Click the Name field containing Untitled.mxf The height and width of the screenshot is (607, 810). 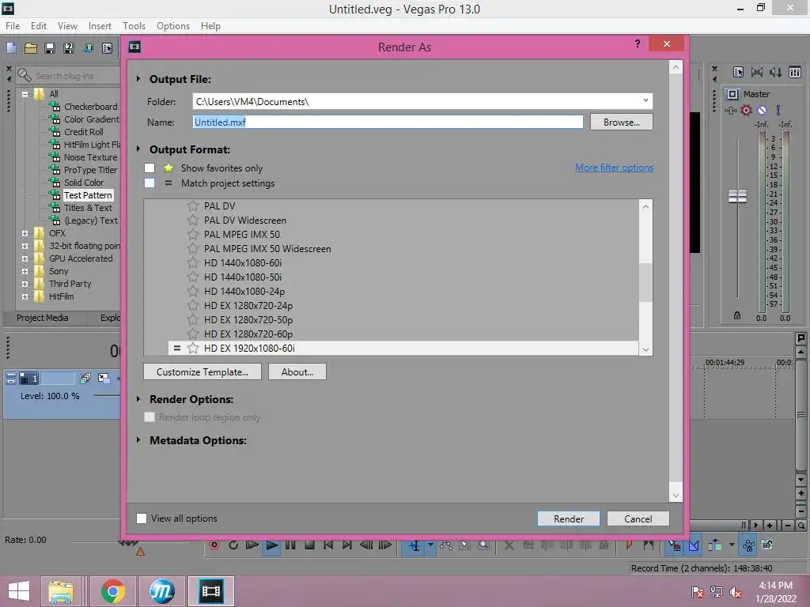[388, 123]
